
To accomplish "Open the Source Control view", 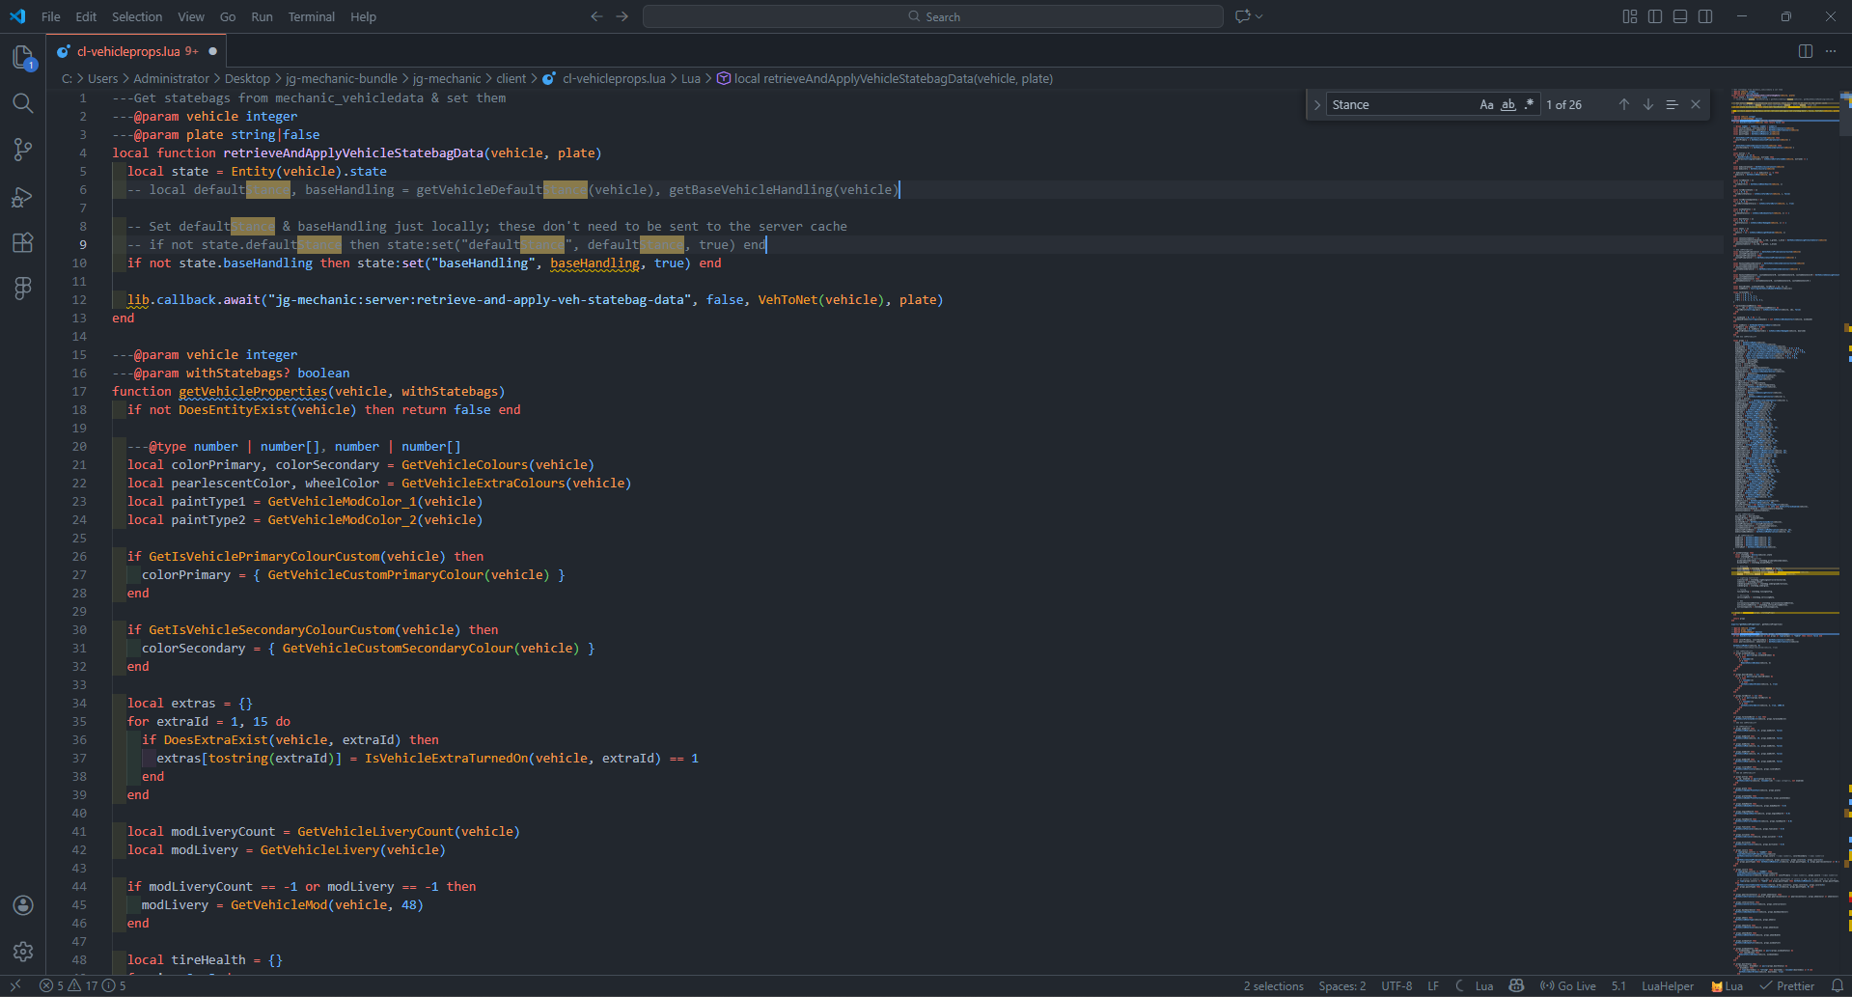I will (23, 150).
